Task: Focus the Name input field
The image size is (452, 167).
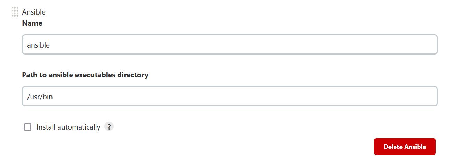Action: (229, 44)
